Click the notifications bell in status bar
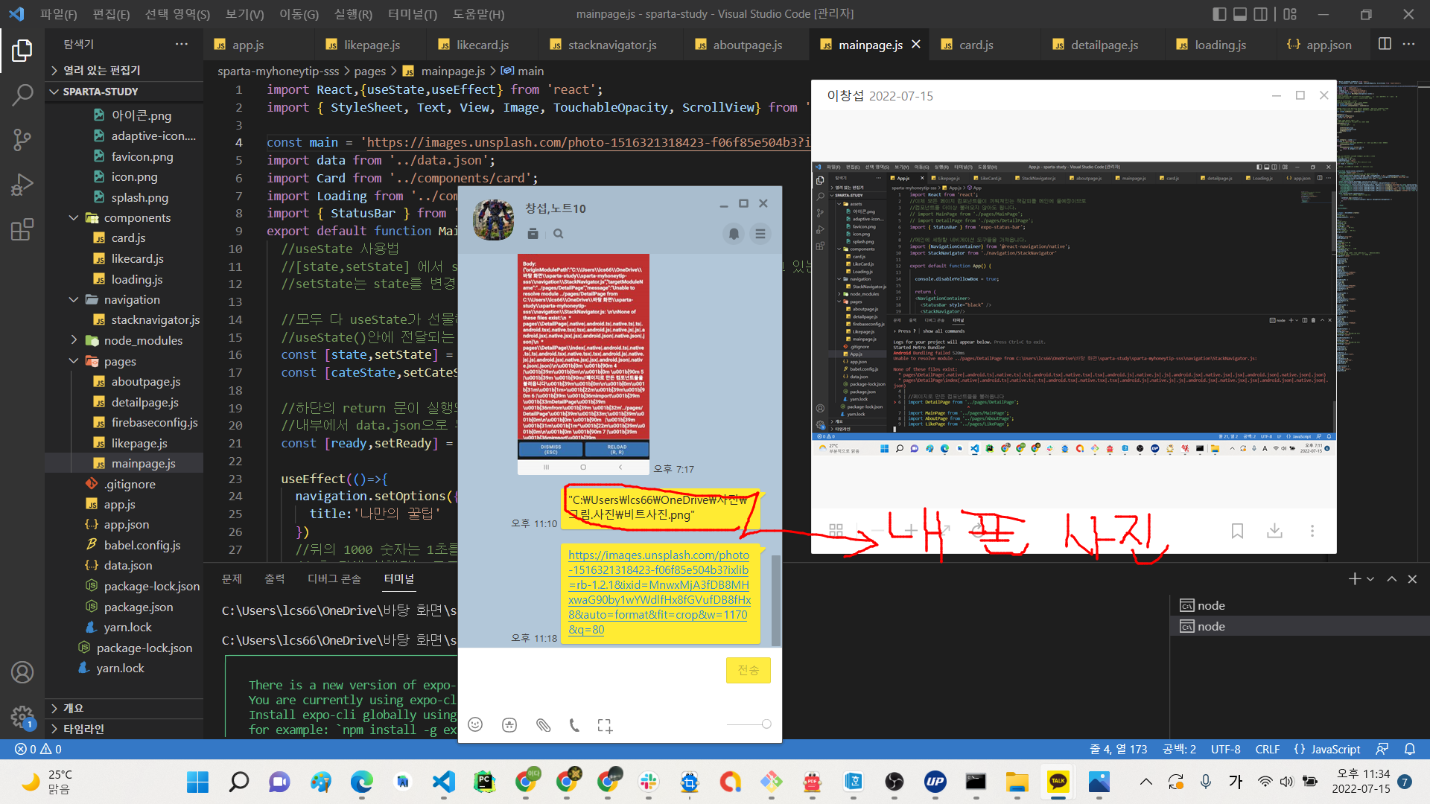Viewport: 1430px width, 804px height. coord(1410,749)
